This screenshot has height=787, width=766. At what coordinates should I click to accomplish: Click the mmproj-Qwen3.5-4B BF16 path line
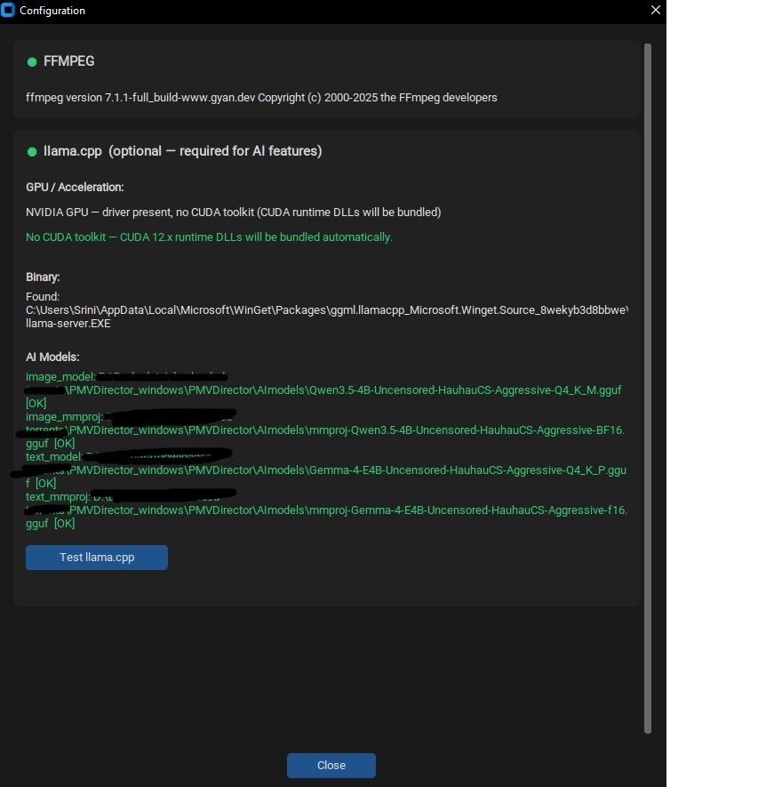point(347,430)
